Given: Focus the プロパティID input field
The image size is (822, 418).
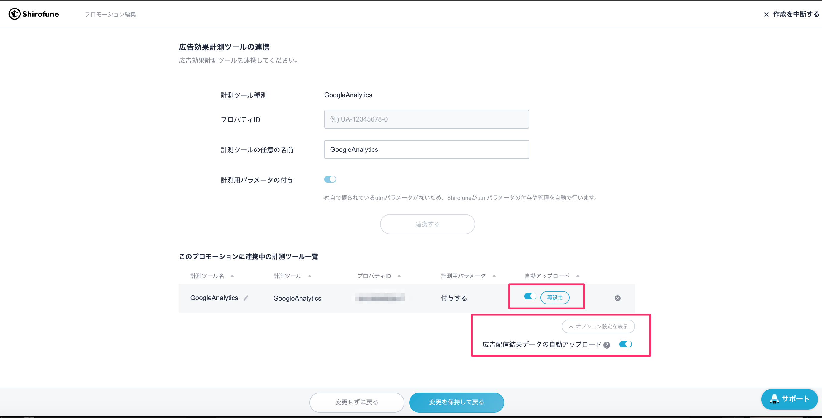Looking at the screenshot, I should click(426, 119).
